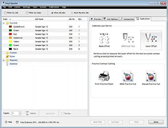Click the Custom folder icon
Viewport: 168px width, 128px height.
7,53
